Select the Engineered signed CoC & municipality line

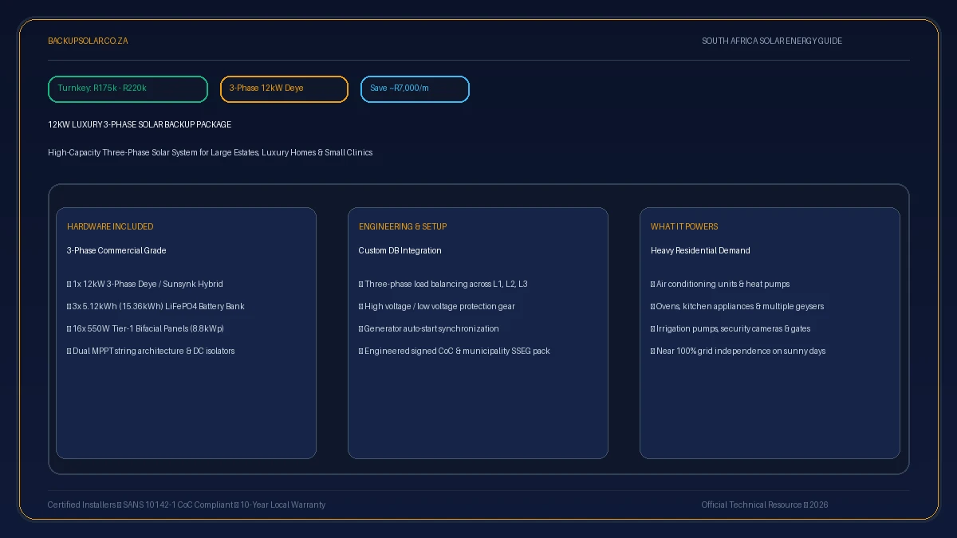[455, 351]
